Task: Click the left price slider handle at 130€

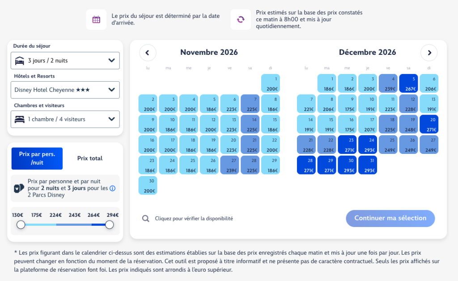Action: (x=21, y=224)
